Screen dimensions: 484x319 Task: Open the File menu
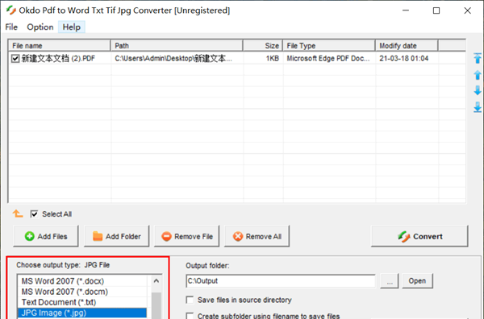11,27
